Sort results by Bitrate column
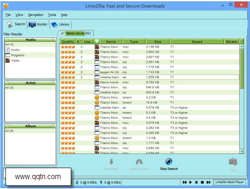The image size is (250, 189). (x=231, y=42)
